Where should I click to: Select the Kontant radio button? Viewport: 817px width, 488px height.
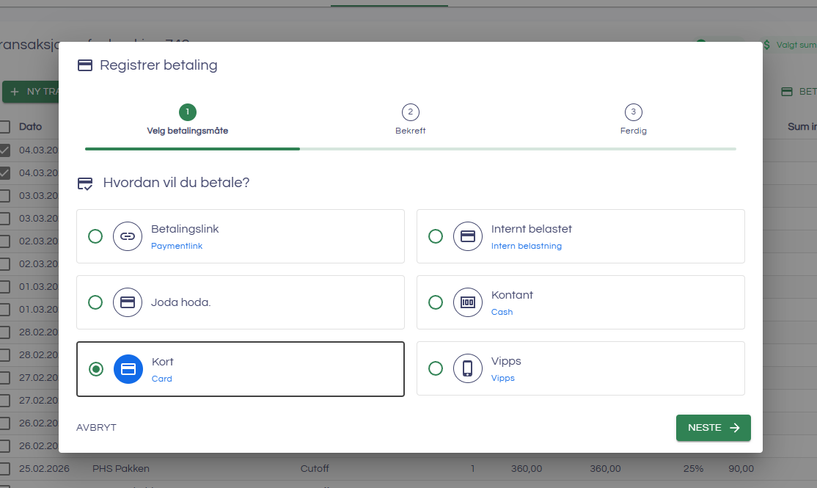point(436,302)
